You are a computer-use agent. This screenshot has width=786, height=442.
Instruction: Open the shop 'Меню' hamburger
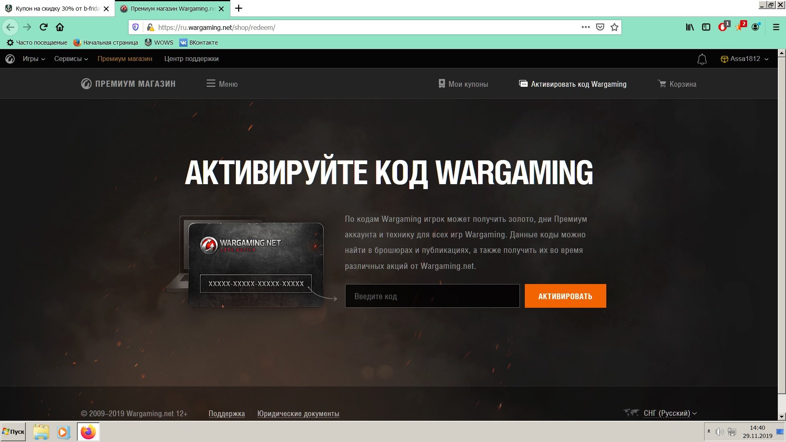click(x=222, y=84)
